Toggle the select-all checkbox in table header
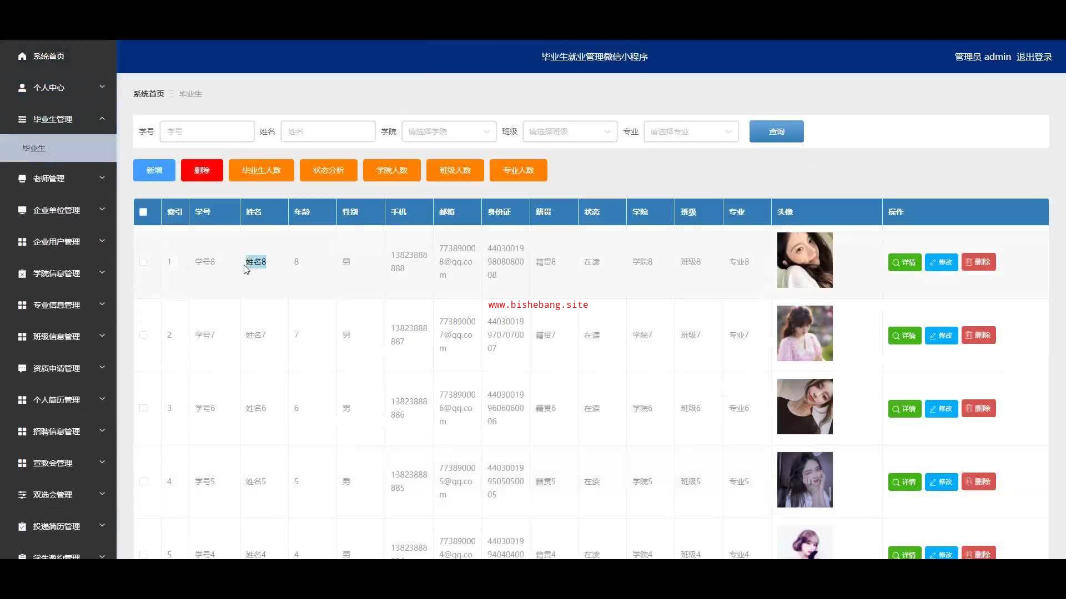The image size is (1066, 599). [x=143, y=212]
